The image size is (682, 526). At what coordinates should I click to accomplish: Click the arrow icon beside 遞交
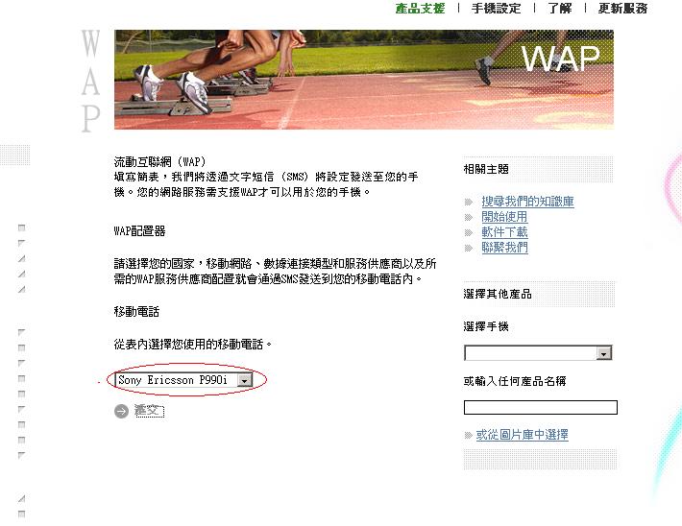coord(121,411)
